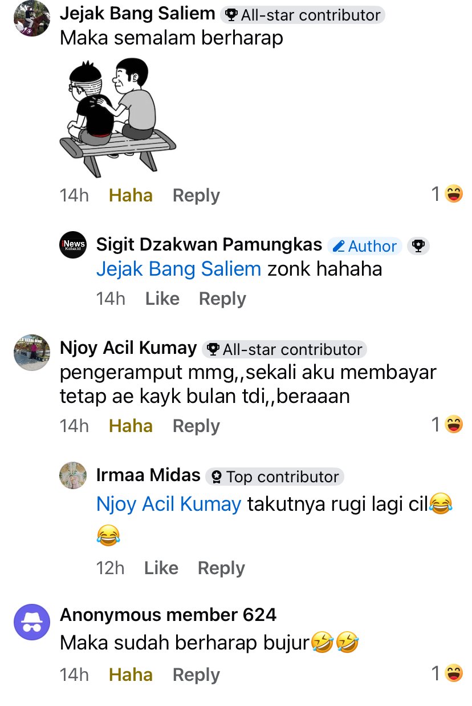Tap Njoy Acil Kumay's All-star contributor badge
This screenshot has width=472, height=706.
(x=285, y=349)
